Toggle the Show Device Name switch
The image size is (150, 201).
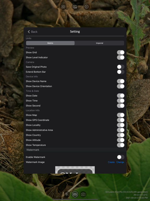(x=121, y=81)
